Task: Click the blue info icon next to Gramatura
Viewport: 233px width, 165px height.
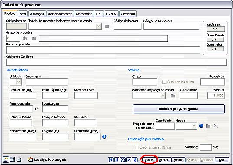Action: point(105,136)
